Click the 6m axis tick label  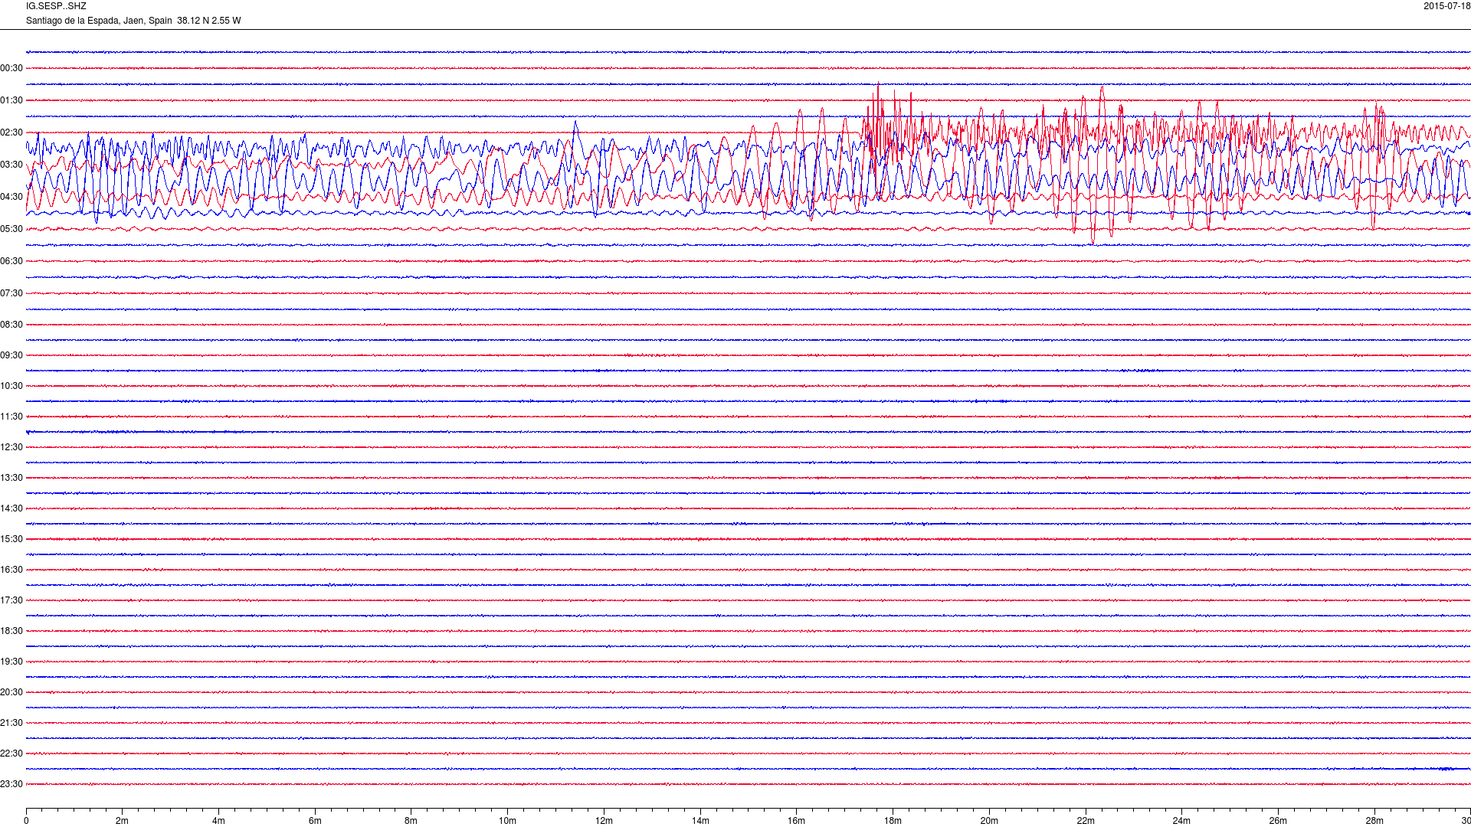(315, 821)
